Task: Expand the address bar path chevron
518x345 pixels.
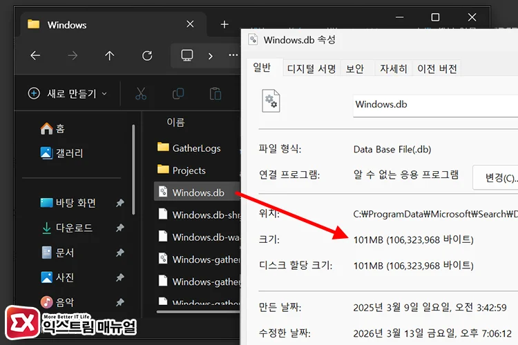Action: pyautogui.click(x=210, y=56)
